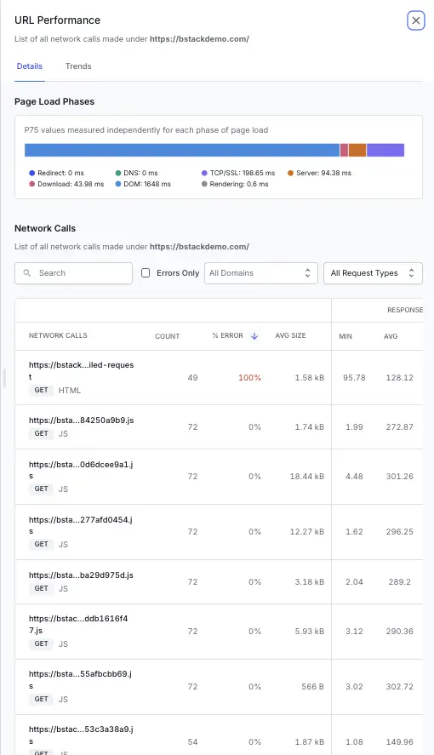Viewport: 434px width, 755px height.
Task: Click the MIN column header
Action: click(x=345, y=336)
